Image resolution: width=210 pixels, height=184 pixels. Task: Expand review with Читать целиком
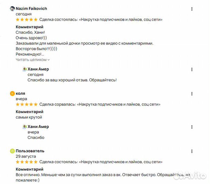click(33, 60)
